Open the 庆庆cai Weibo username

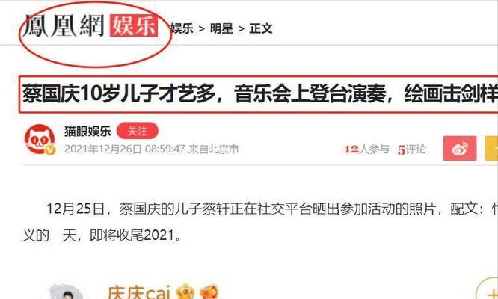coord(139,292)
